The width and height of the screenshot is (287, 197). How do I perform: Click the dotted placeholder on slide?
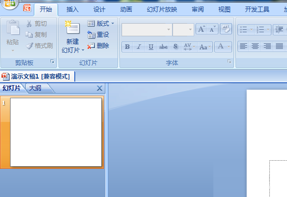pyautogui.click(x=278, y=178)
